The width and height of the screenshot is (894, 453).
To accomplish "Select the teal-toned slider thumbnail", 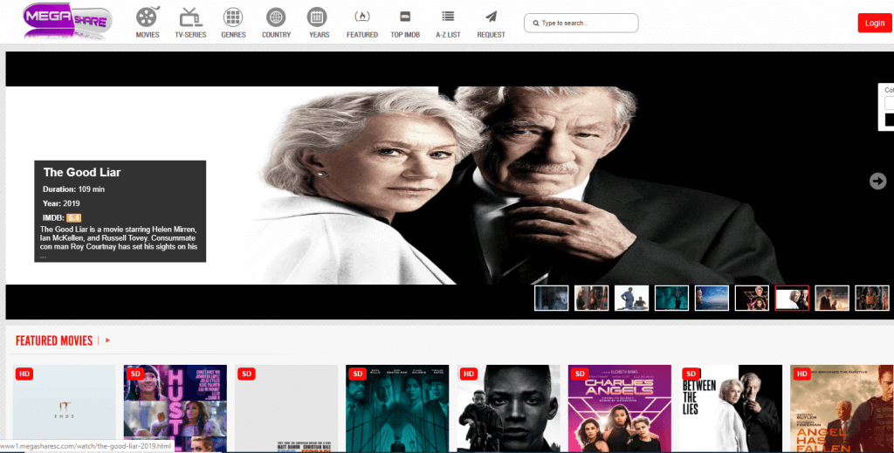I will pos(671,298).
